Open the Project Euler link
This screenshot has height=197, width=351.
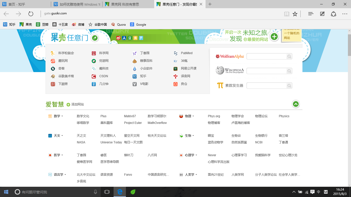point(133,123)
